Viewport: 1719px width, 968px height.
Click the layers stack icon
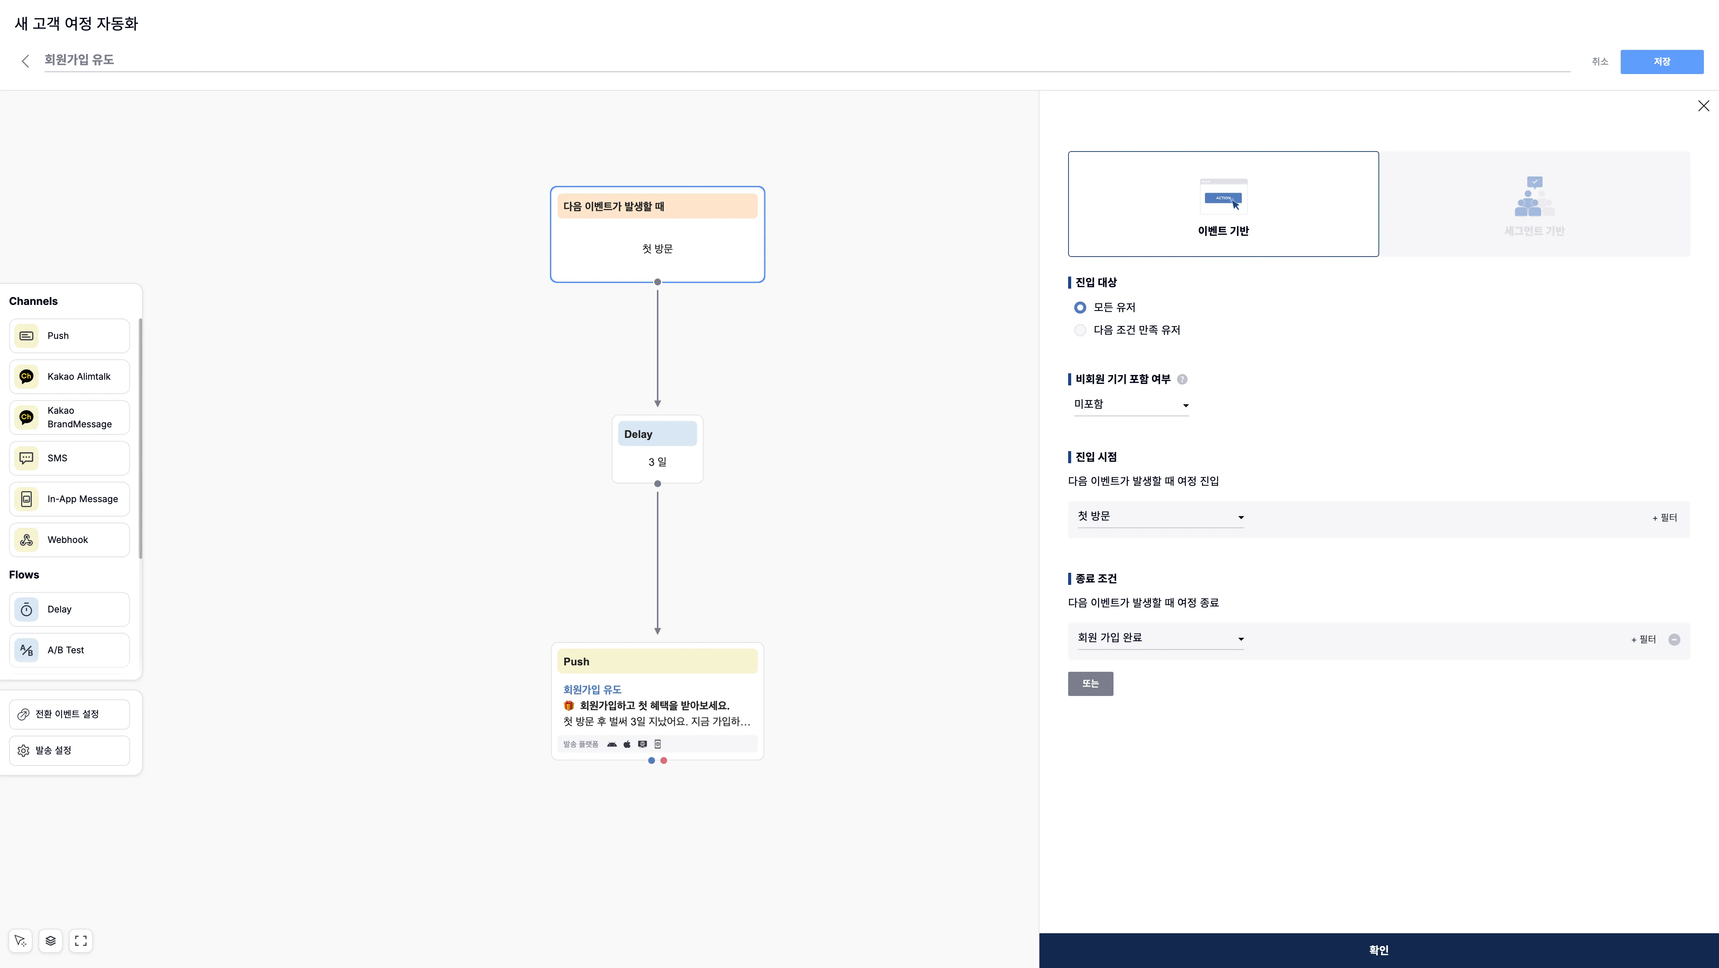click(x=51, y=941)
